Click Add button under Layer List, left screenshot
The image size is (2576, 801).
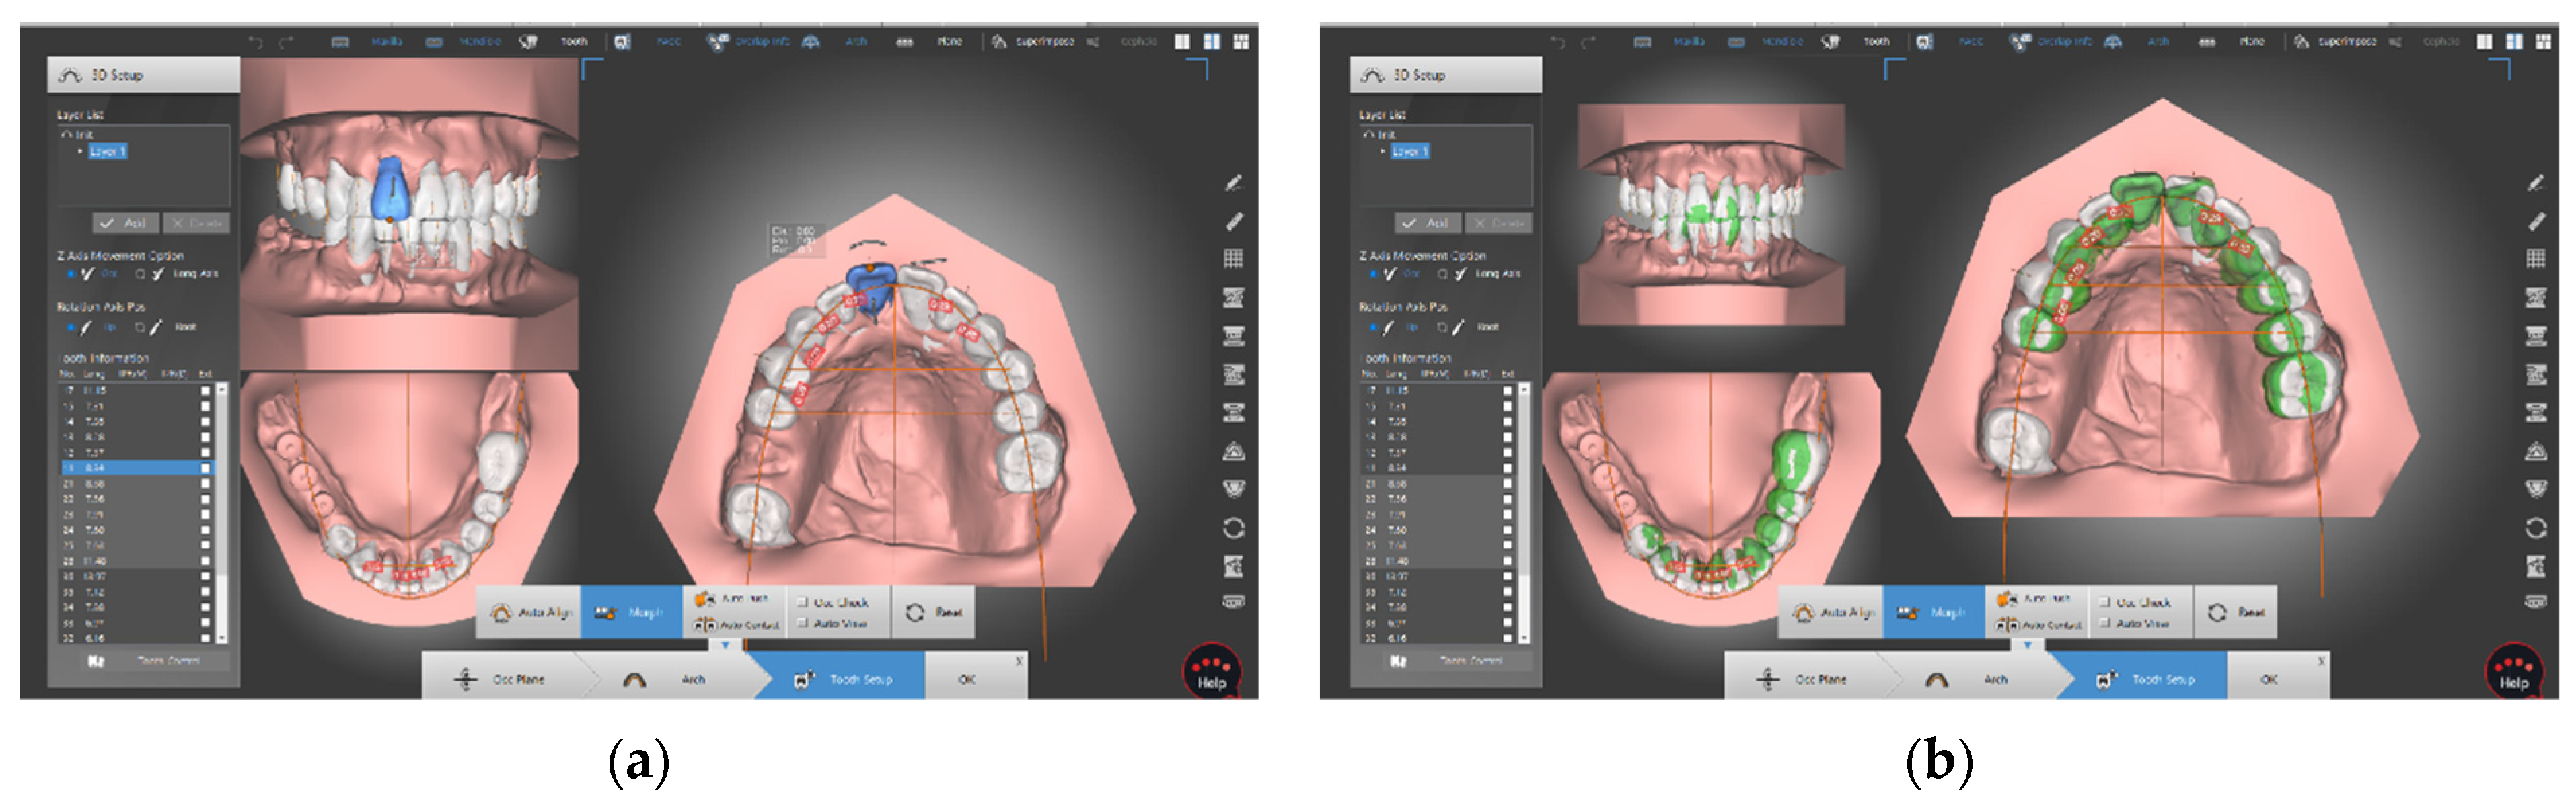[125, 222]
